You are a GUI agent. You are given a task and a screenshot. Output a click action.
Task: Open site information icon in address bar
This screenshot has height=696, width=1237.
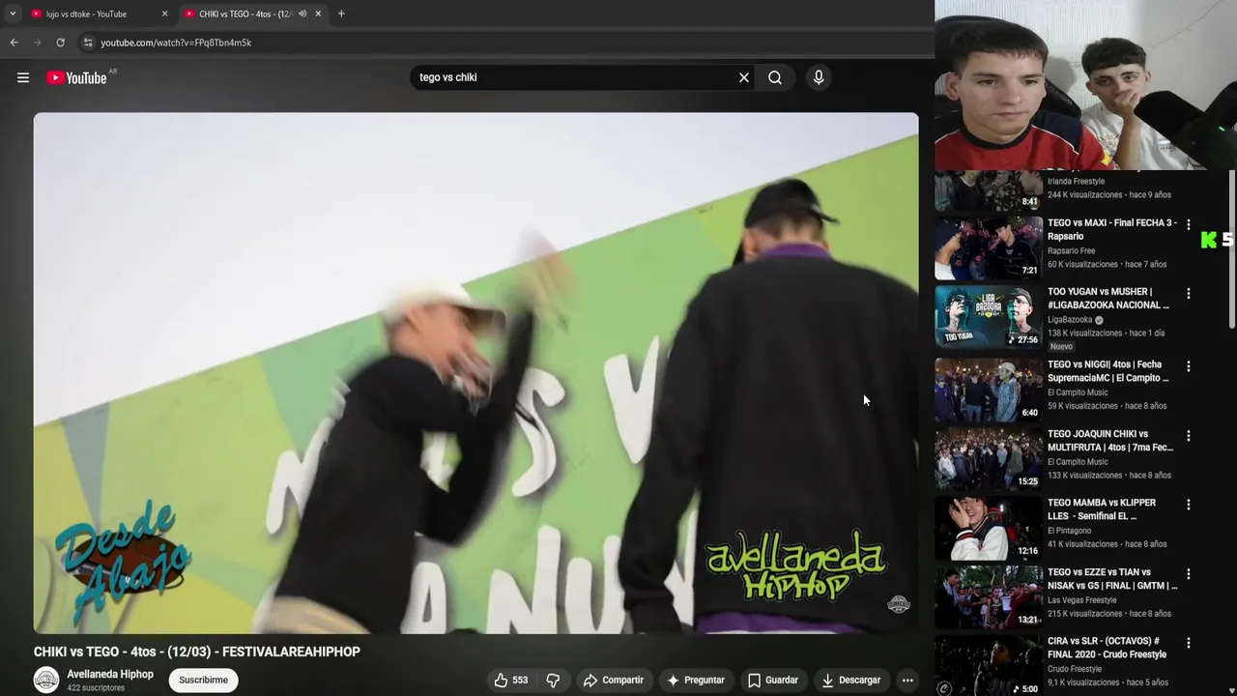tap(88, 43)
